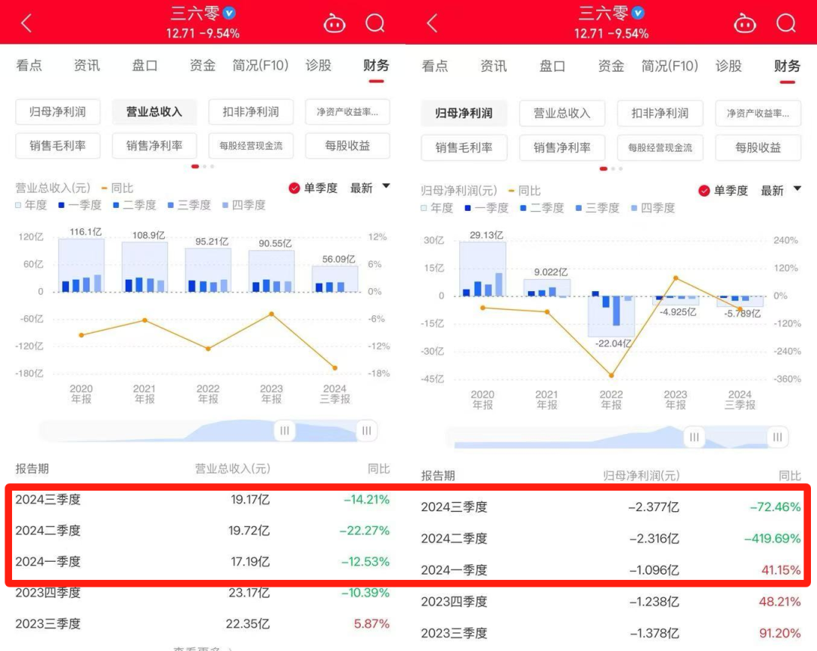Tap 报告期 column header in net profit table
817x651 pixels.
[438, 476]
